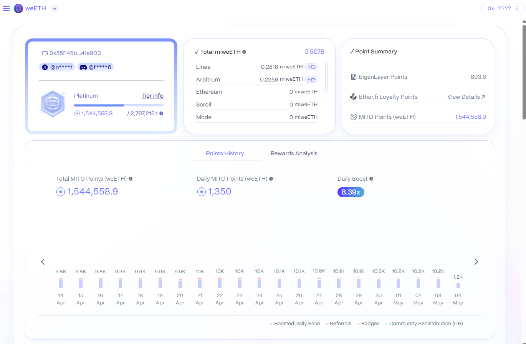Click the main page vertical scrollbar

point(524,72)
